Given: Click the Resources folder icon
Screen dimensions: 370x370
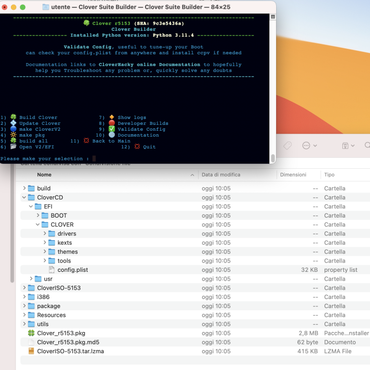Looking at the screenshot, I should click(31, 315).
